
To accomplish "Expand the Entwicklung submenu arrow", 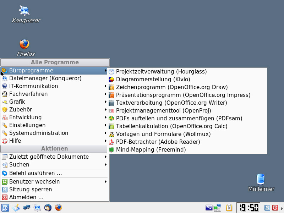I will coord(105,117).
